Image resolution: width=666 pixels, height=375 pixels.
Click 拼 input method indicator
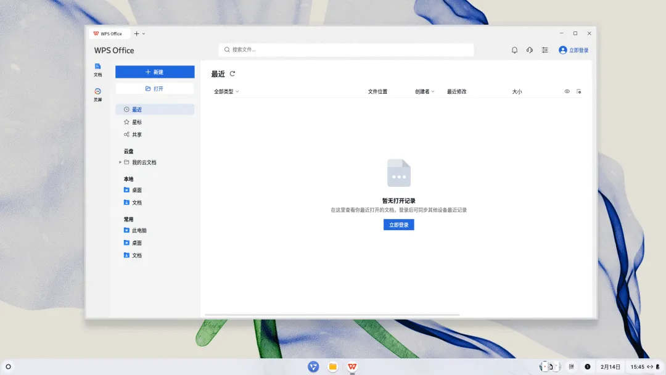[x=571, y=366]
